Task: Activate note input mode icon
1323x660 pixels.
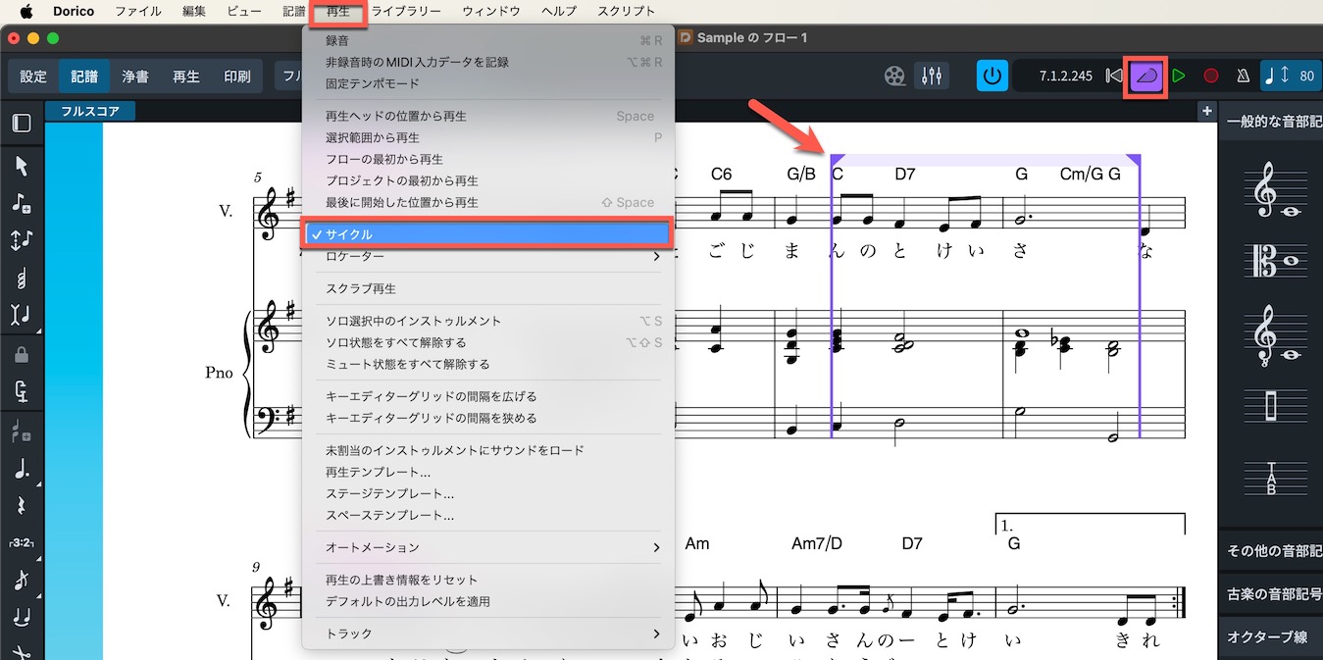Action: (22, 203)
